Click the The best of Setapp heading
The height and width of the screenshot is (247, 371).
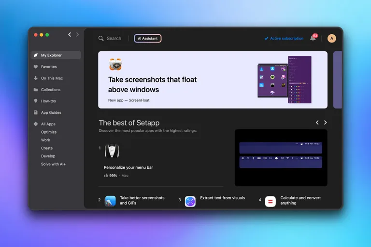tap(129, 123)
